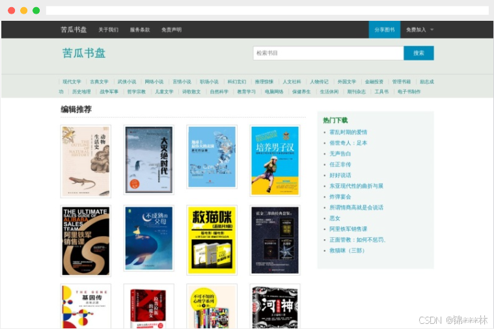This screenshot has height=329, width=494.
Task: Open the 阿里铁军销售课 book cover
Action: [x=86, y=241]
